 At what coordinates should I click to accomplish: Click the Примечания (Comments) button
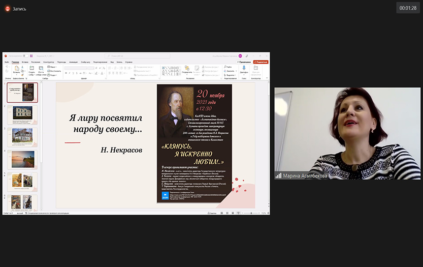tap(245, 62)
